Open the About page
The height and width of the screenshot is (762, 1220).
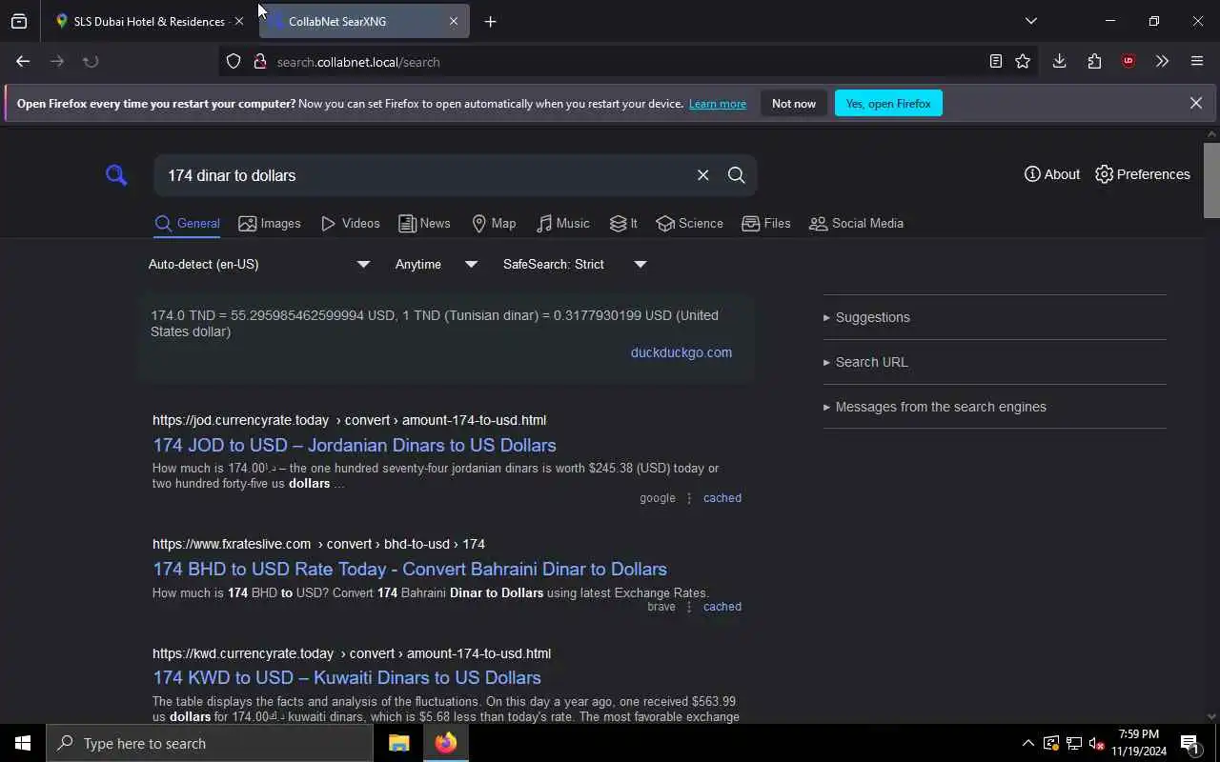pos(1052,174)
